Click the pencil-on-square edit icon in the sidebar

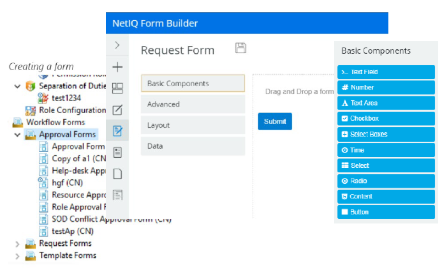tap(118, 110)
